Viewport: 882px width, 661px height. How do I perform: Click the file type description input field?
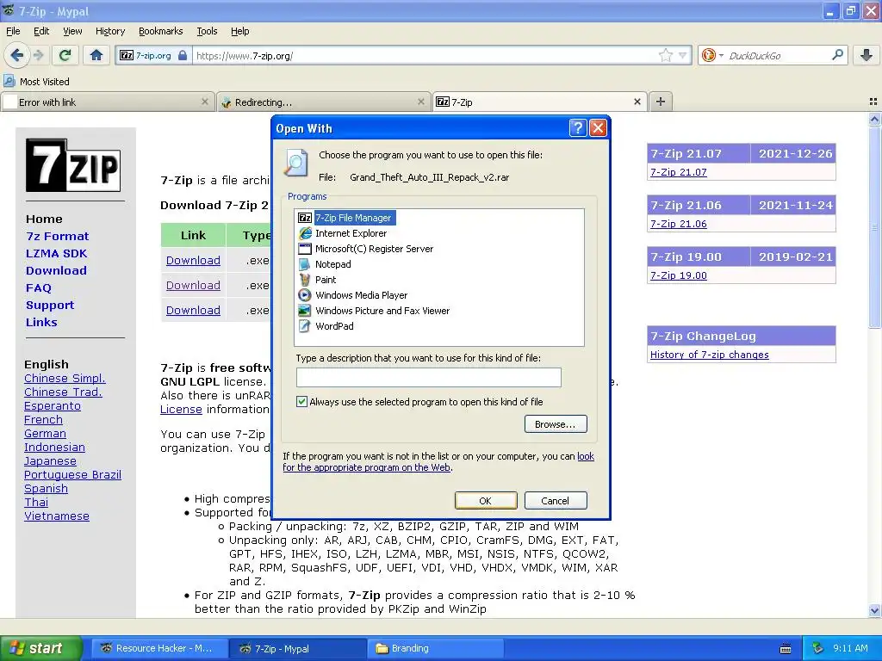pos(429,377)
